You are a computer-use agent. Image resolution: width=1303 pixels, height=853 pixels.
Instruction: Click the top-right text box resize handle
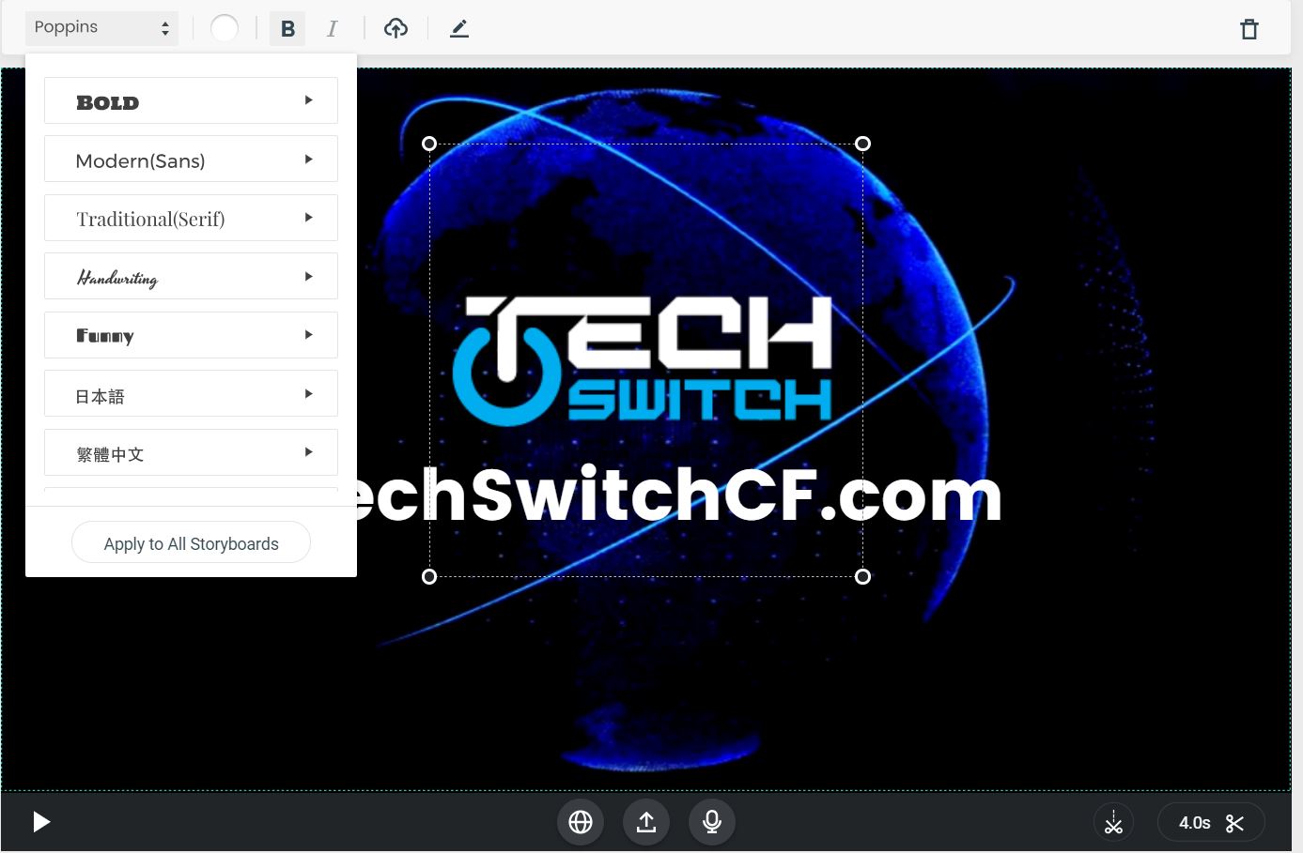862,144
